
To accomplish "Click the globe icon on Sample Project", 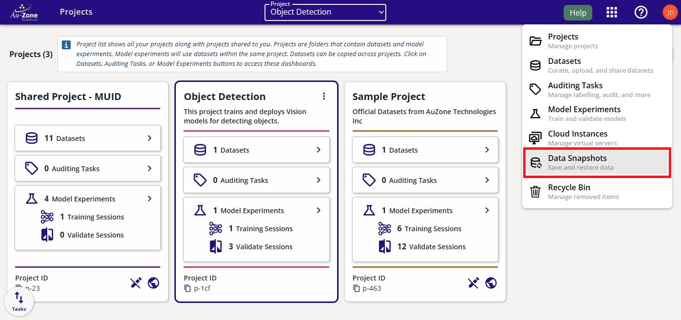I will point(491,283).
